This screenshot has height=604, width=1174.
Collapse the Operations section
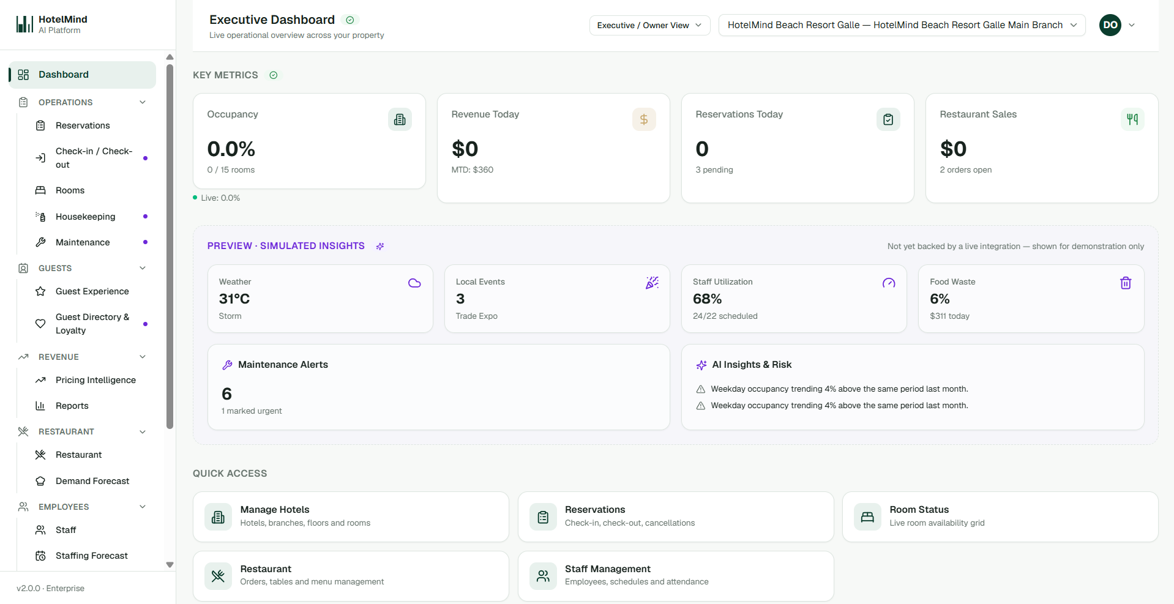pyautogui.click(x=143, y=102)
